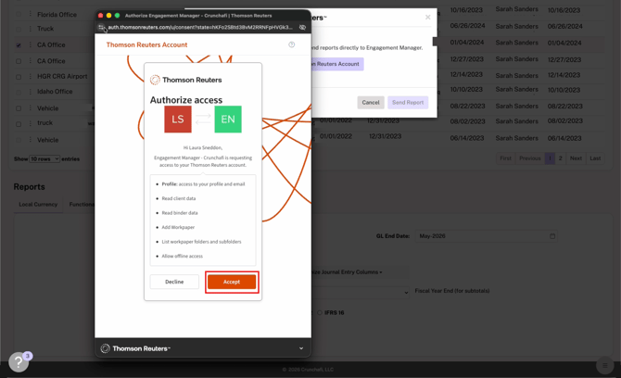Click the crossed-eye icon in popup address bar
The width and height of the screenshot is (621, 378).
click(302, 27)
